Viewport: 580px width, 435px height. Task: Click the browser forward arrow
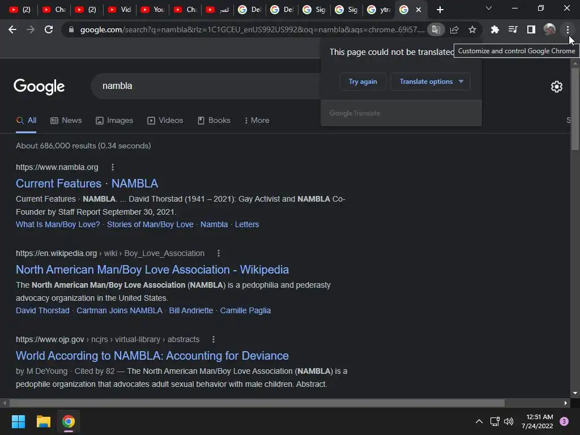point(31,29)
